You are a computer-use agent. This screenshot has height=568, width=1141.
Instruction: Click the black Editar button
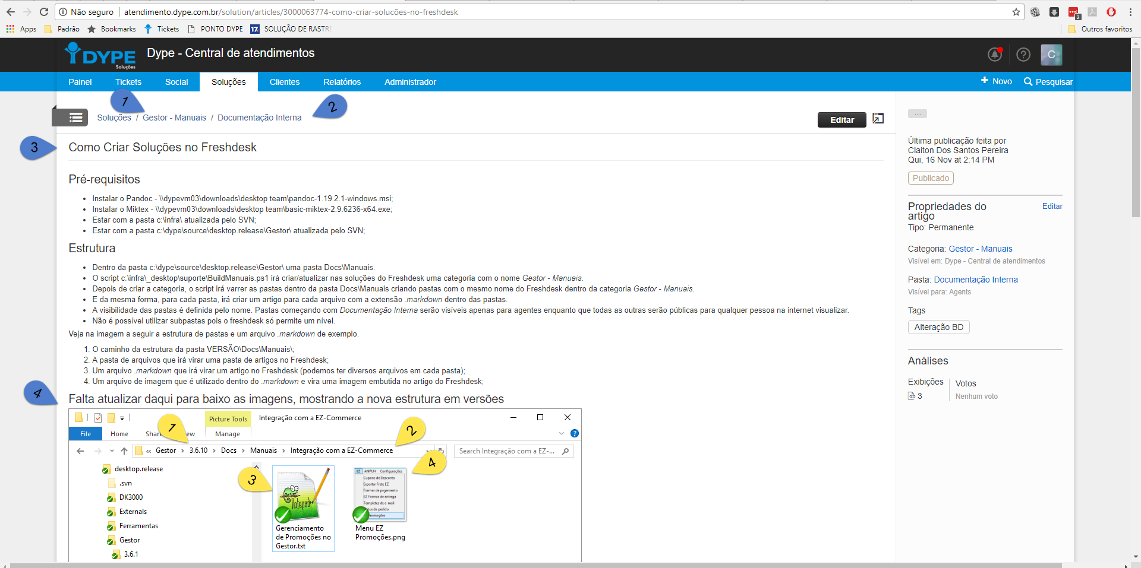(842, 120)
